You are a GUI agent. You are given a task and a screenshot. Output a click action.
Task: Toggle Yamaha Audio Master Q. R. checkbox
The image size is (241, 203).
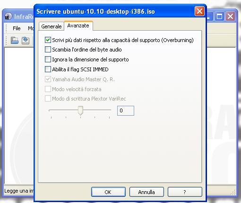click(48, 79)
